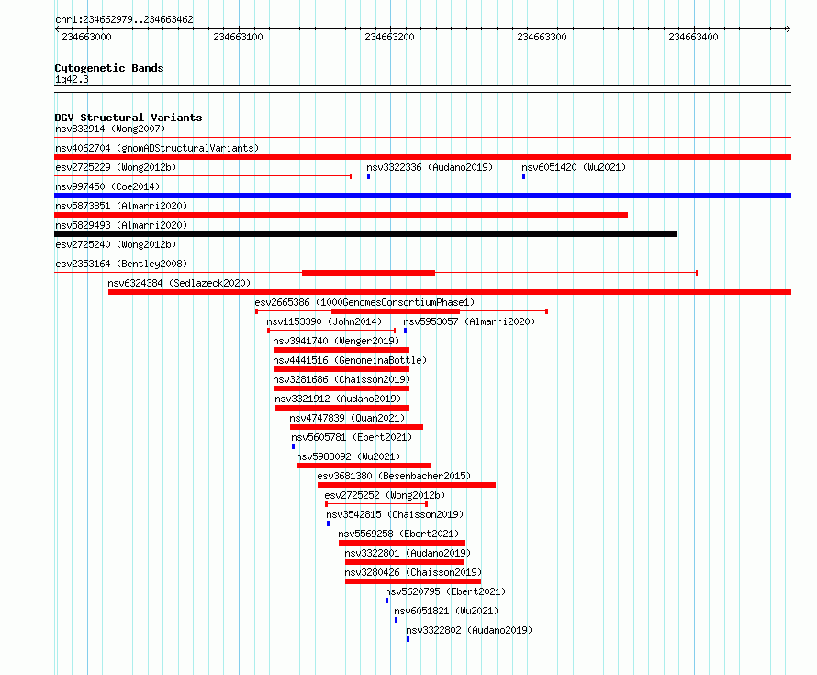The width and height of the screenshot is (817, 675).
Task: Click the Cytogenetic Bands track title
Action: click(x=109, y=68)
